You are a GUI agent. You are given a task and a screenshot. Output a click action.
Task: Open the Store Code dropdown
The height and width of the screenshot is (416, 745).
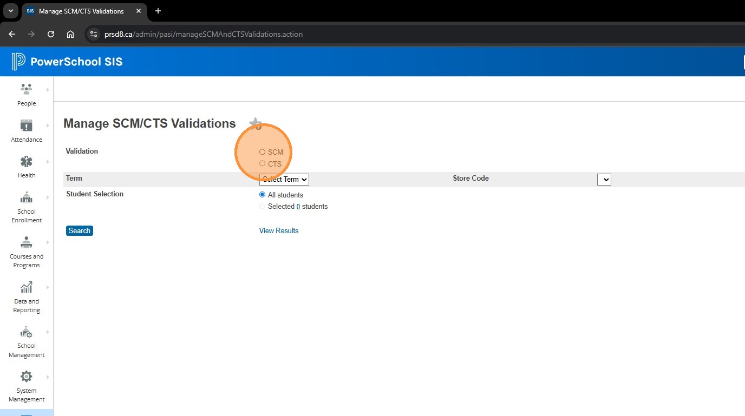(604, 180)
